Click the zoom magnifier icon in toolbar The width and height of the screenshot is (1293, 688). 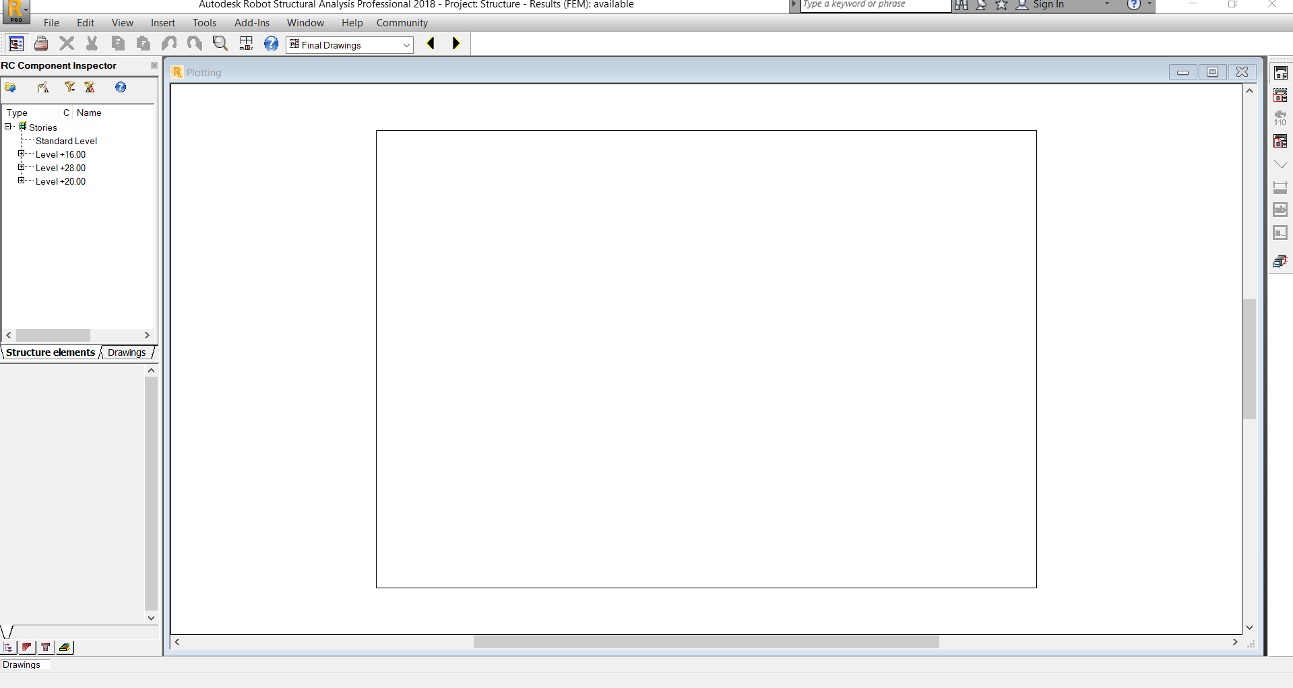220,44
